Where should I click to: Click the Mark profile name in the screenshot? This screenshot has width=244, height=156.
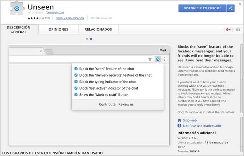click(x=163, y=50)
